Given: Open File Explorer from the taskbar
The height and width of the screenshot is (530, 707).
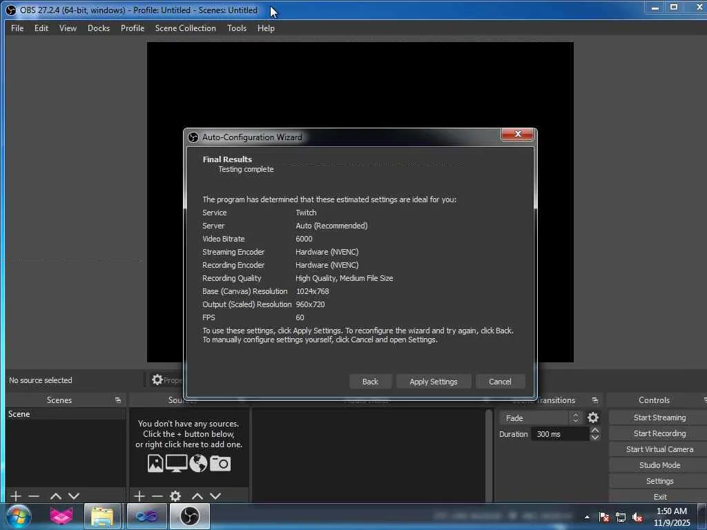Looking at the screenshot, I should point(102,516).
